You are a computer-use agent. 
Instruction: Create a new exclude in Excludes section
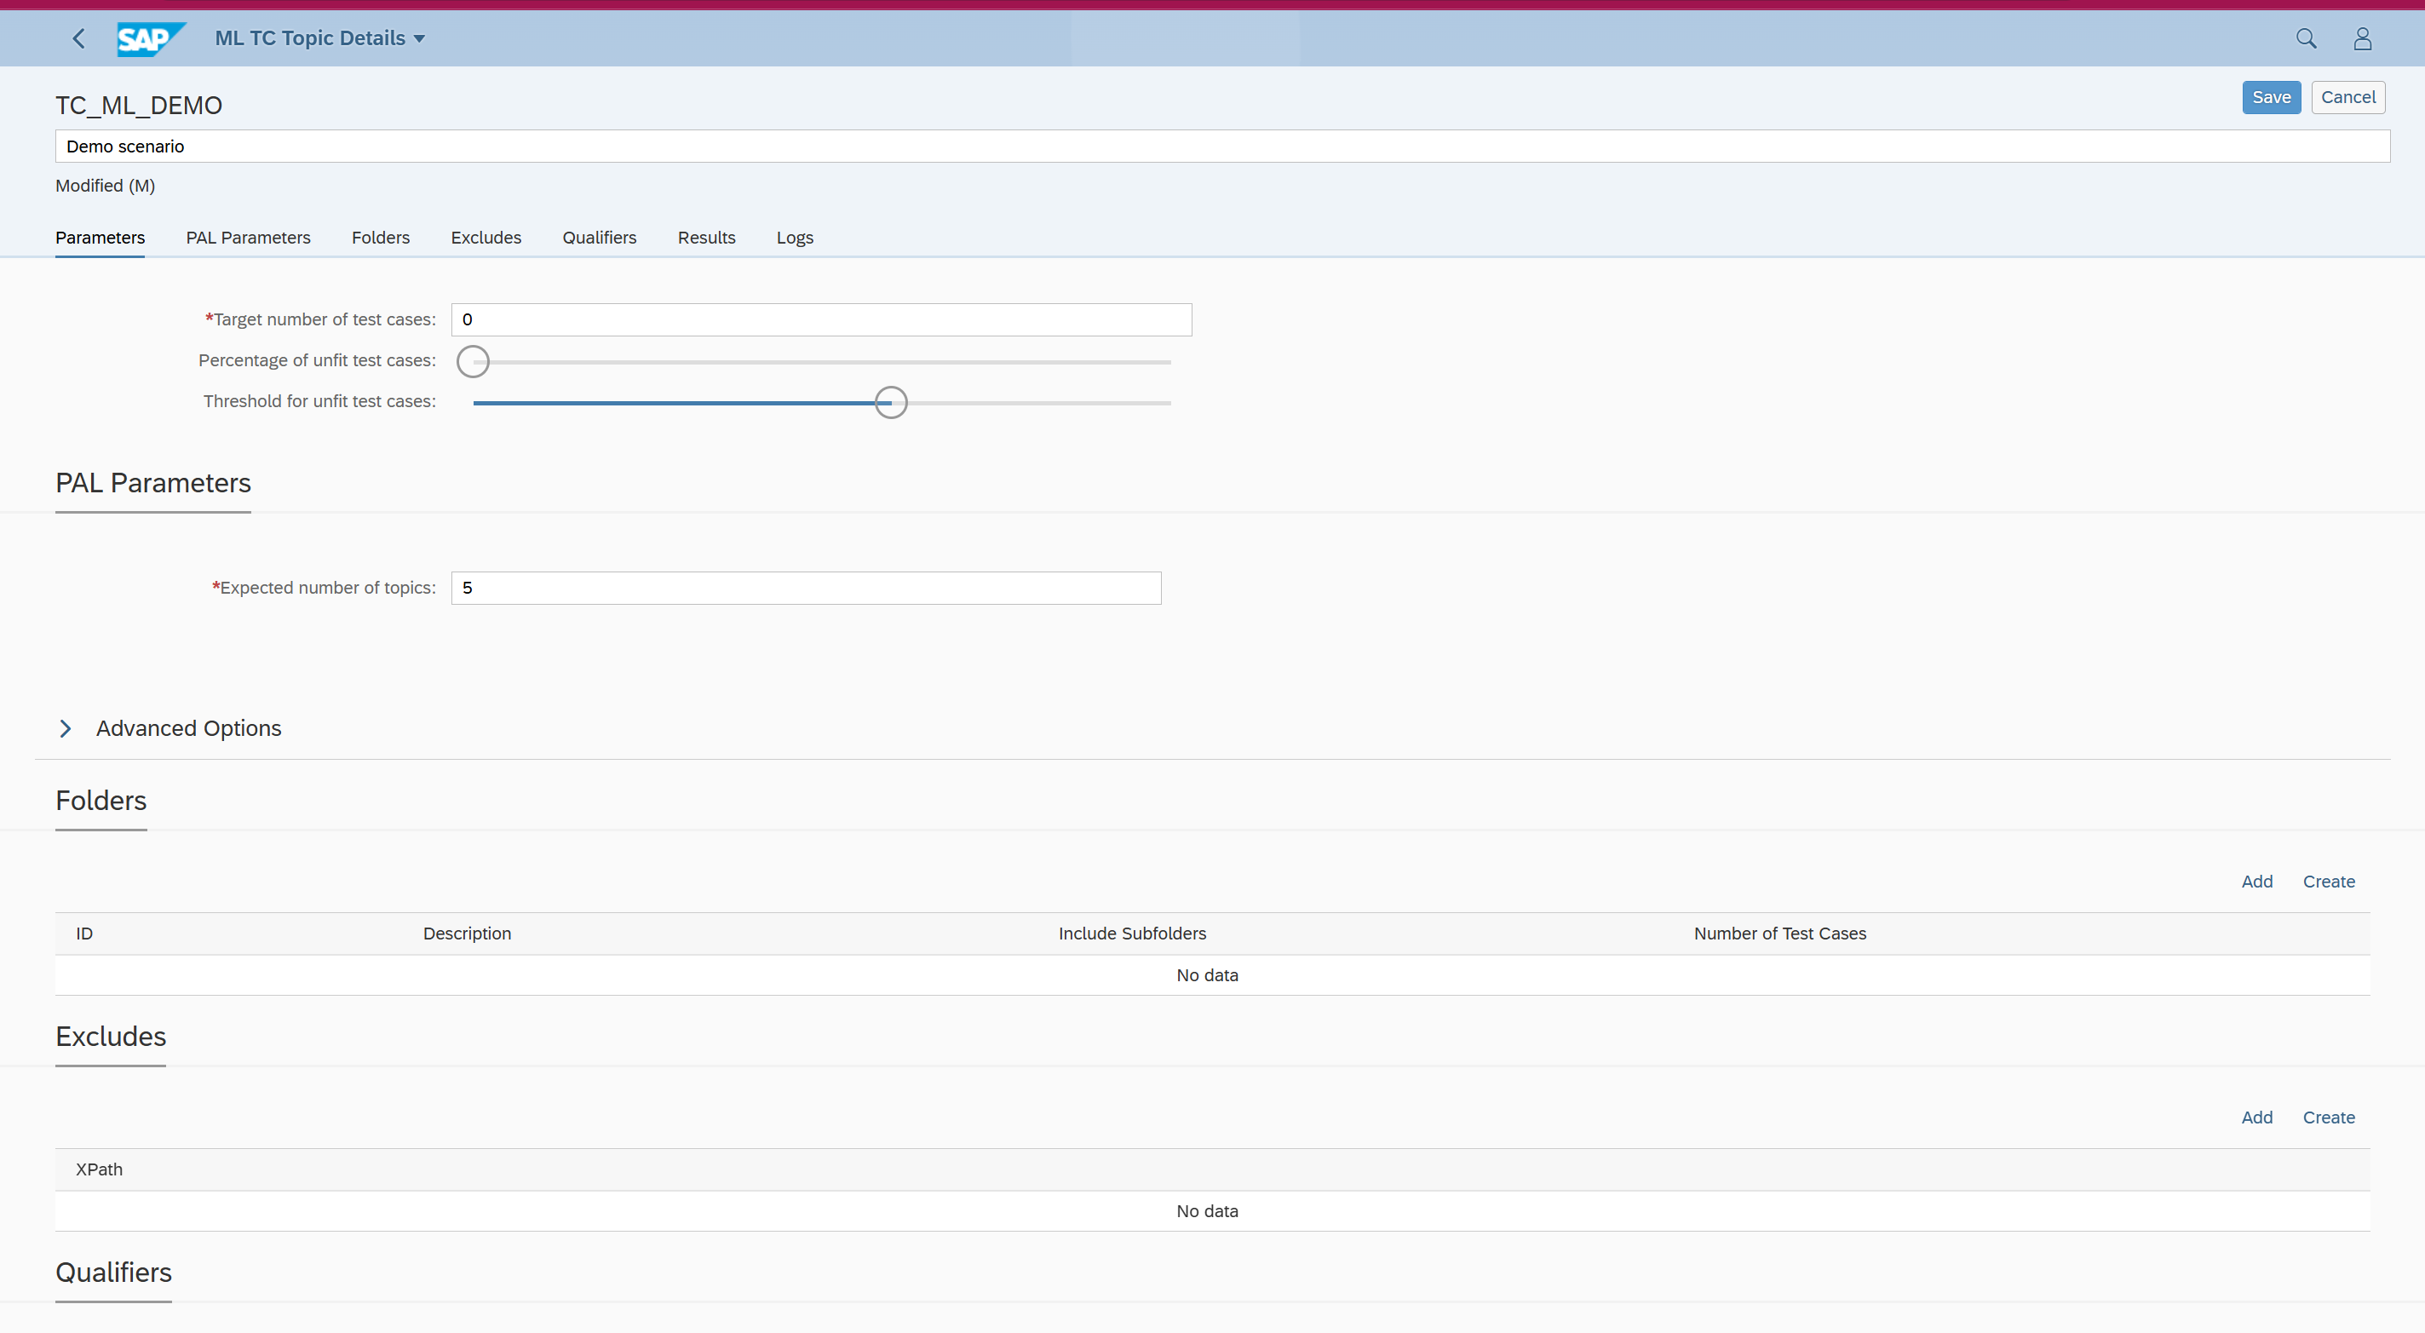(2329, 1118)
